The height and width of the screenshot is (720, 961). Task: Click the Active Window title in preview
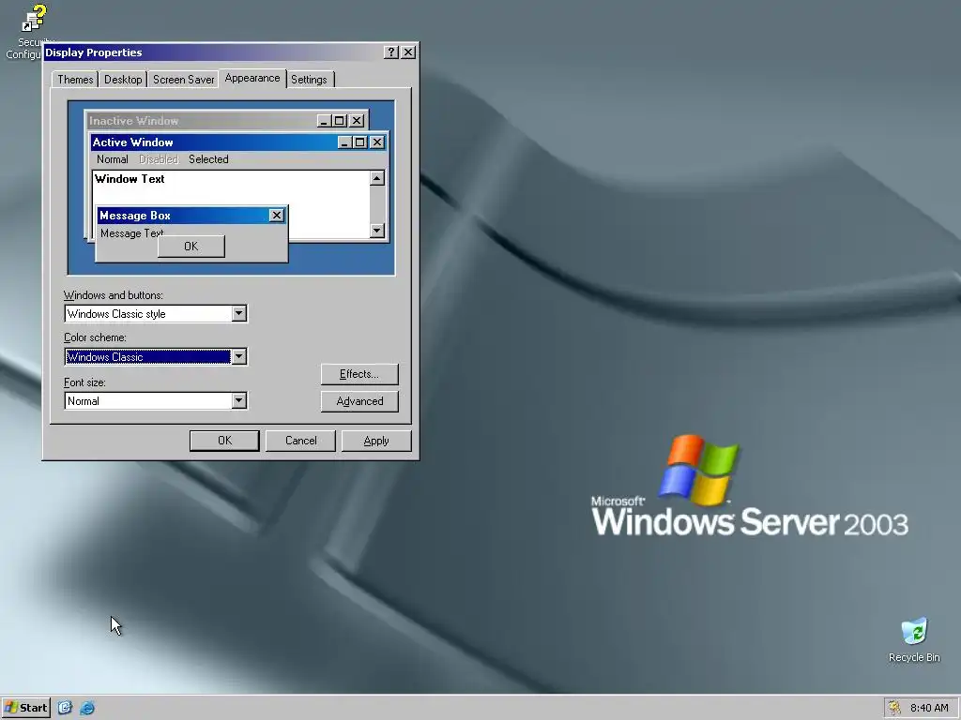coord(132,142)
